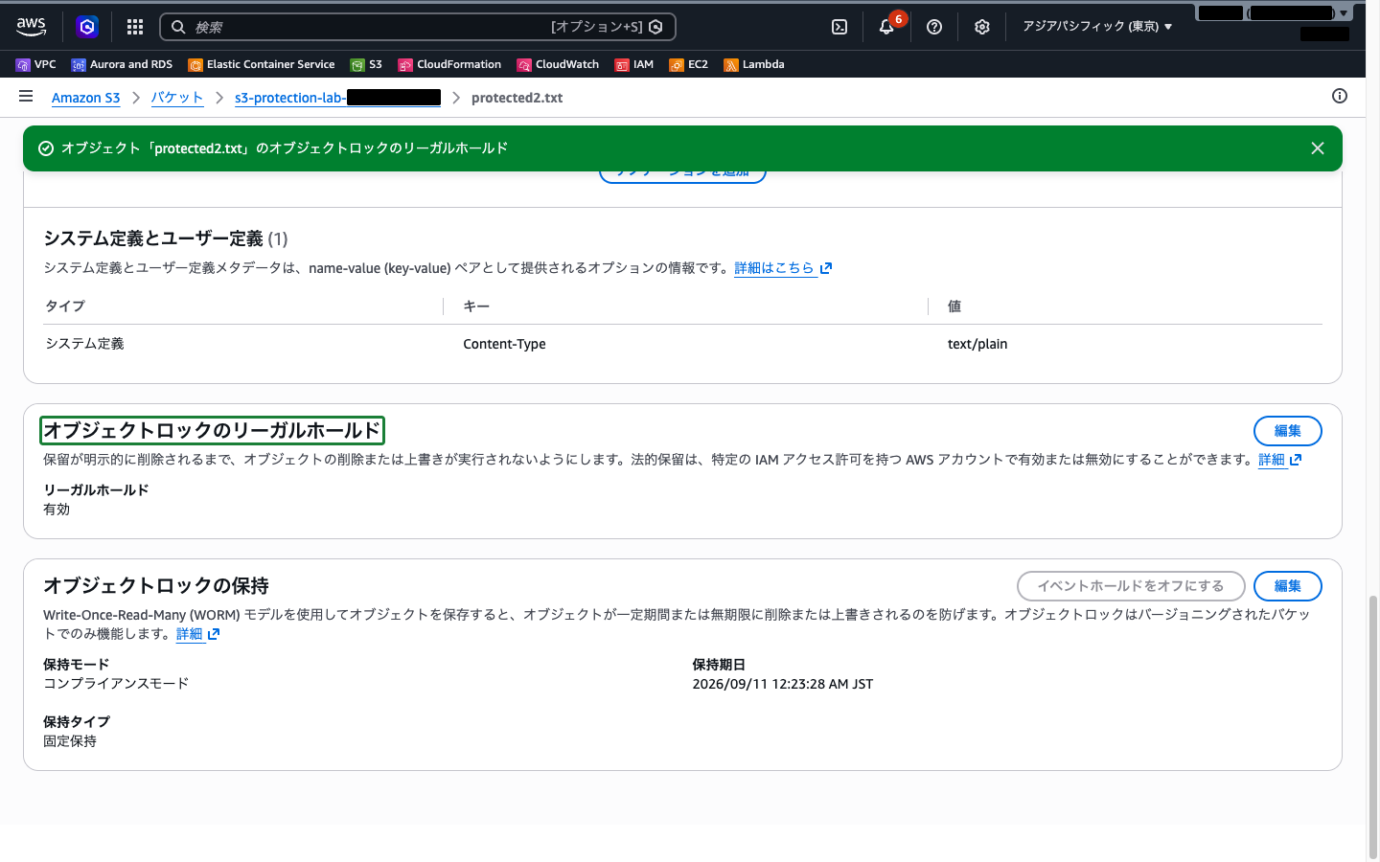Open S3 shortcut in favorites bar
1380x862 pixels.
coord(366,64)
